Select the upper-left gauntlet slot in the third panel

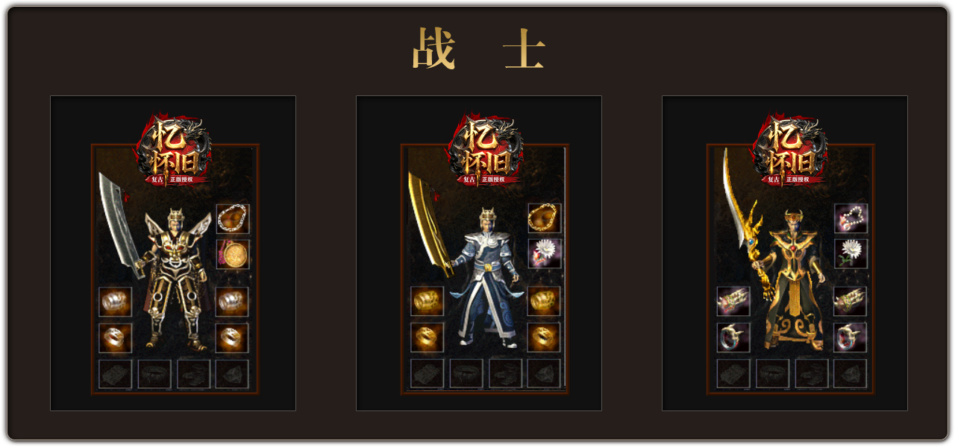(x=733, y=302)
